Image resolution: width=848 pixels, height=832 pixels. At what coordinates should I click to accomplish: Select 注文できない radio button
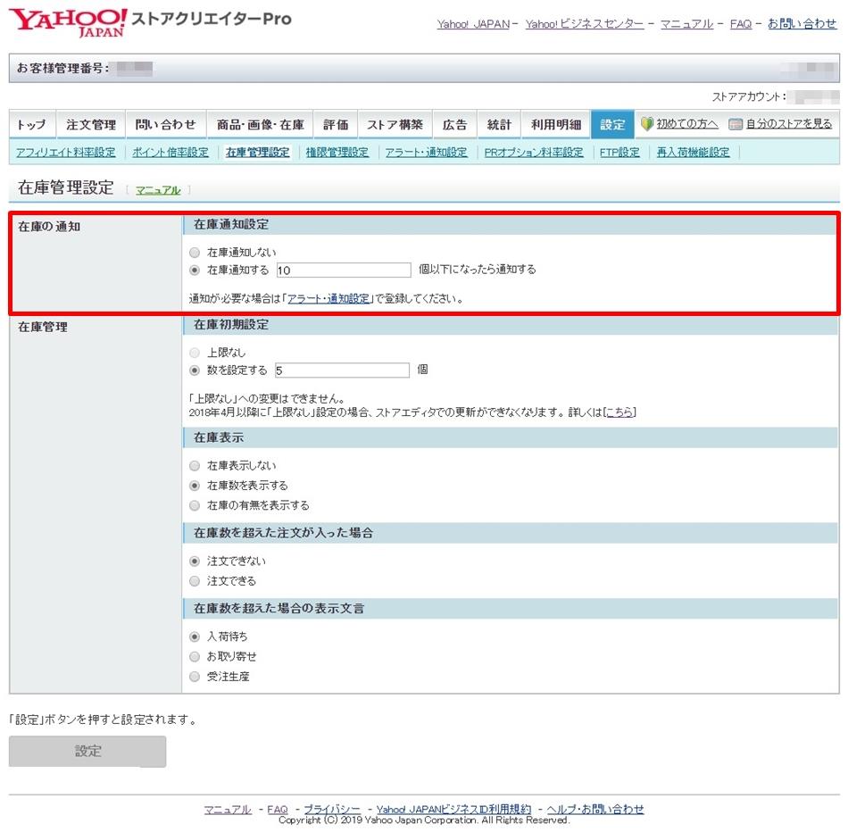195,562
